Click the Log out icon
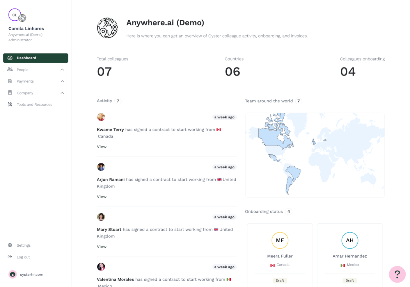Image resolution: width=410 pixels, height=287 pixels. pyautogui.click(x=10, y=257)
